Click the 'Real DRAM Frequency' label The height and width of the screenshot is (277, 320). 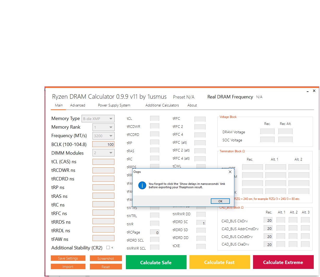(230, 97)
